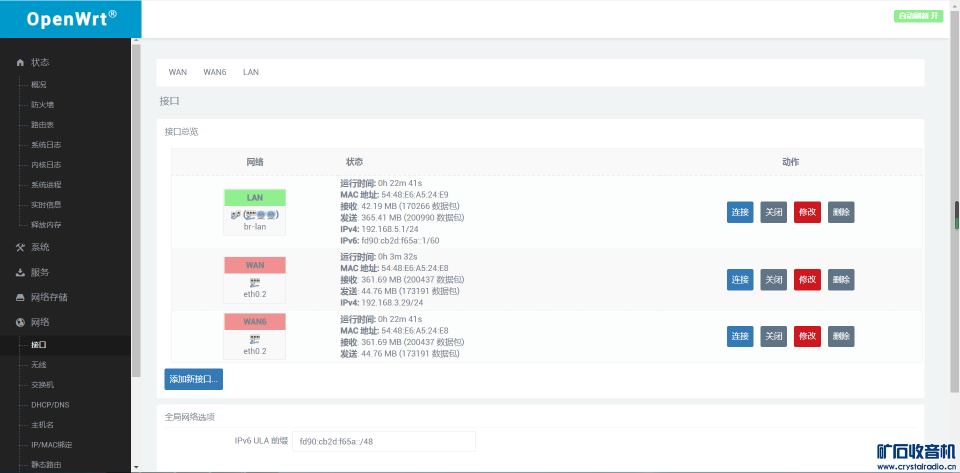Open DHCP/DNS settings page
960x473 pixels.
(50, 405)
